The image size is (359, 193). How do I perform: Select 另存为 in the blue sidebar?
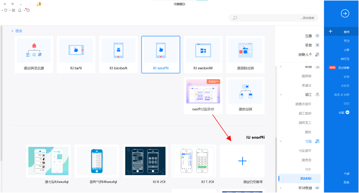pyautogui.click(x=345, y=86)
